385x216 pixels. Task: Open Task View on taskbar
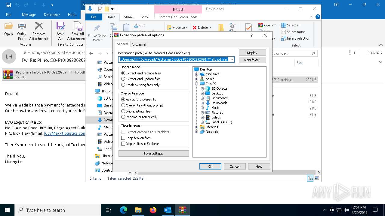pyautogui.click(x=108, y=210)
